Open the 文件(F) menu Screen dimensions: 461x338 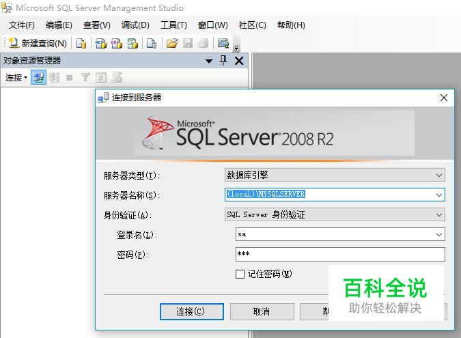pos(21,25)
